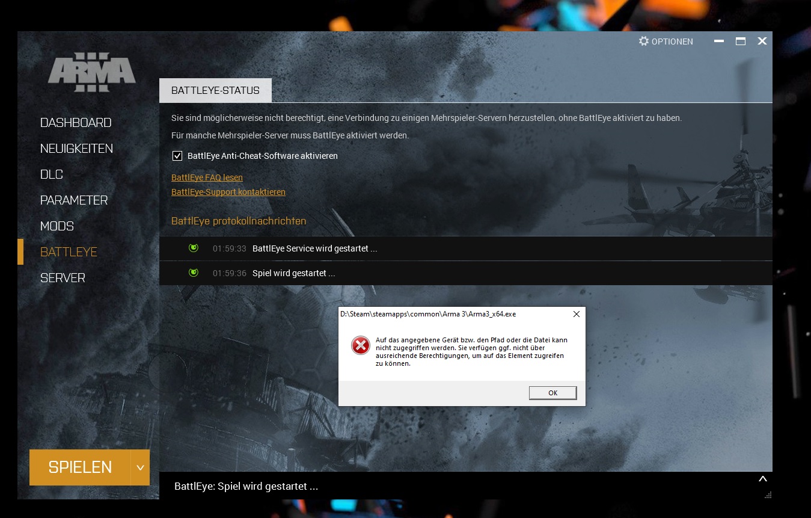
Task: Open BattlEye FAQ lesen link
Action: pyautogui.click(x=207, y=177)
